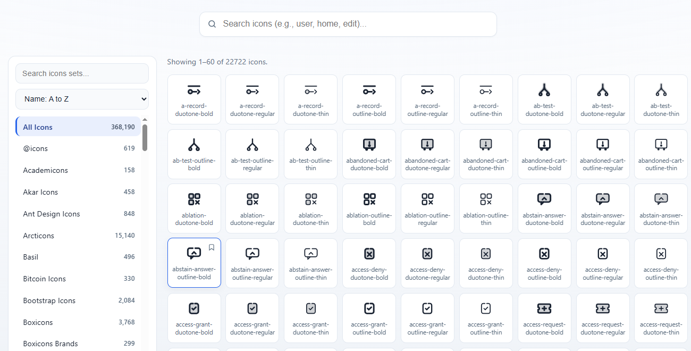Open the ab-test-duotone-regular icon
This screenshot has height=351, width=691.
pyautogui.click(x=603, y=99)
